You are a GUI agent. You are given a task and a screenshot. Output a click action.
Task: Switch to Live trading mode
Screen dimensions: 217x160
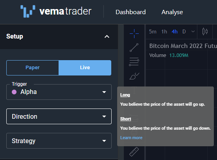coord(85,68)
